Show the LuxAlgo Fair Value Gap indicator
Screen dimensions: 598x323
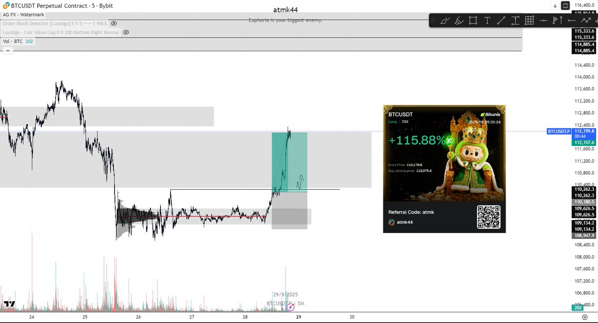126,32
